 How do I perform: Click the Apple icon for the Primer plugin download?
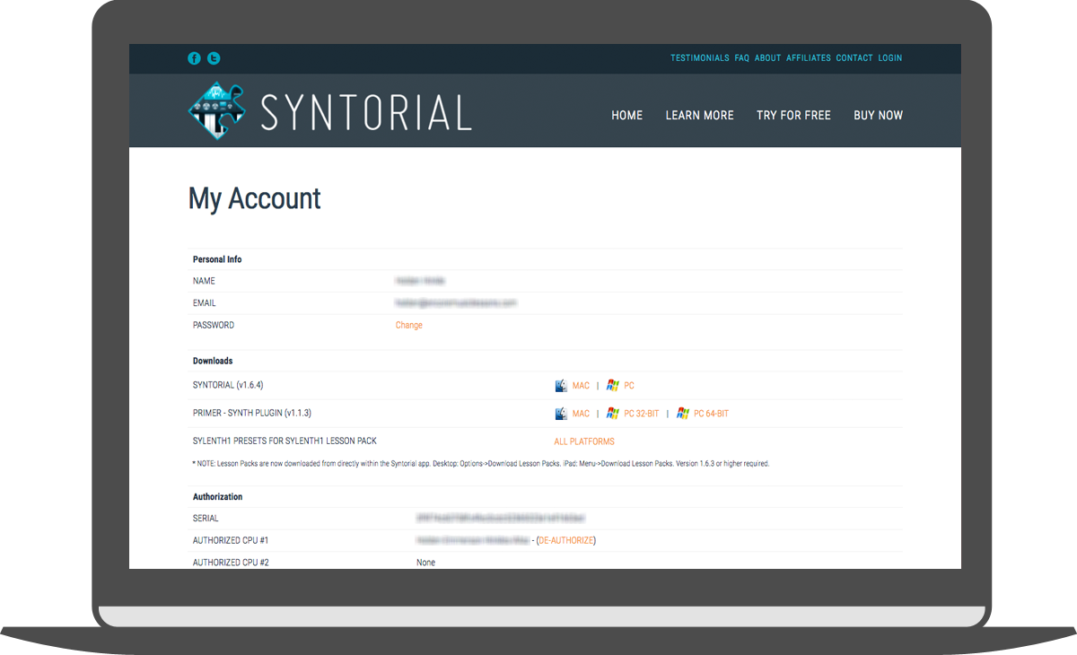pyautogui.click(x=561, y=413)
